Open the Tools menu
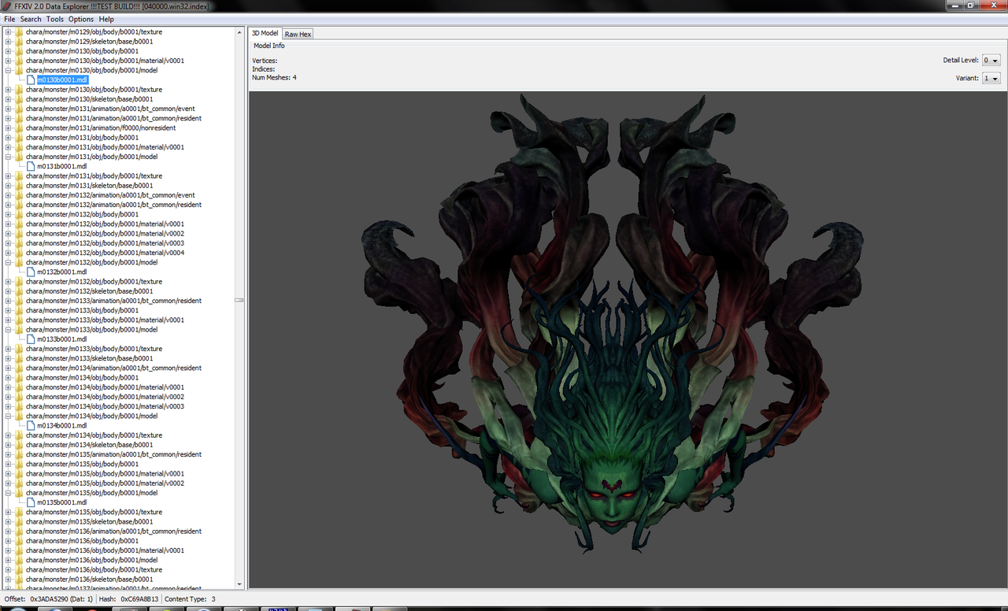 [x=55, y=19]
